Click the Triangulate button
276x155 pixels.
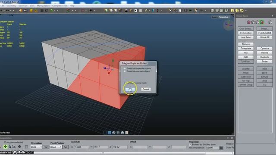coord(246,49)
